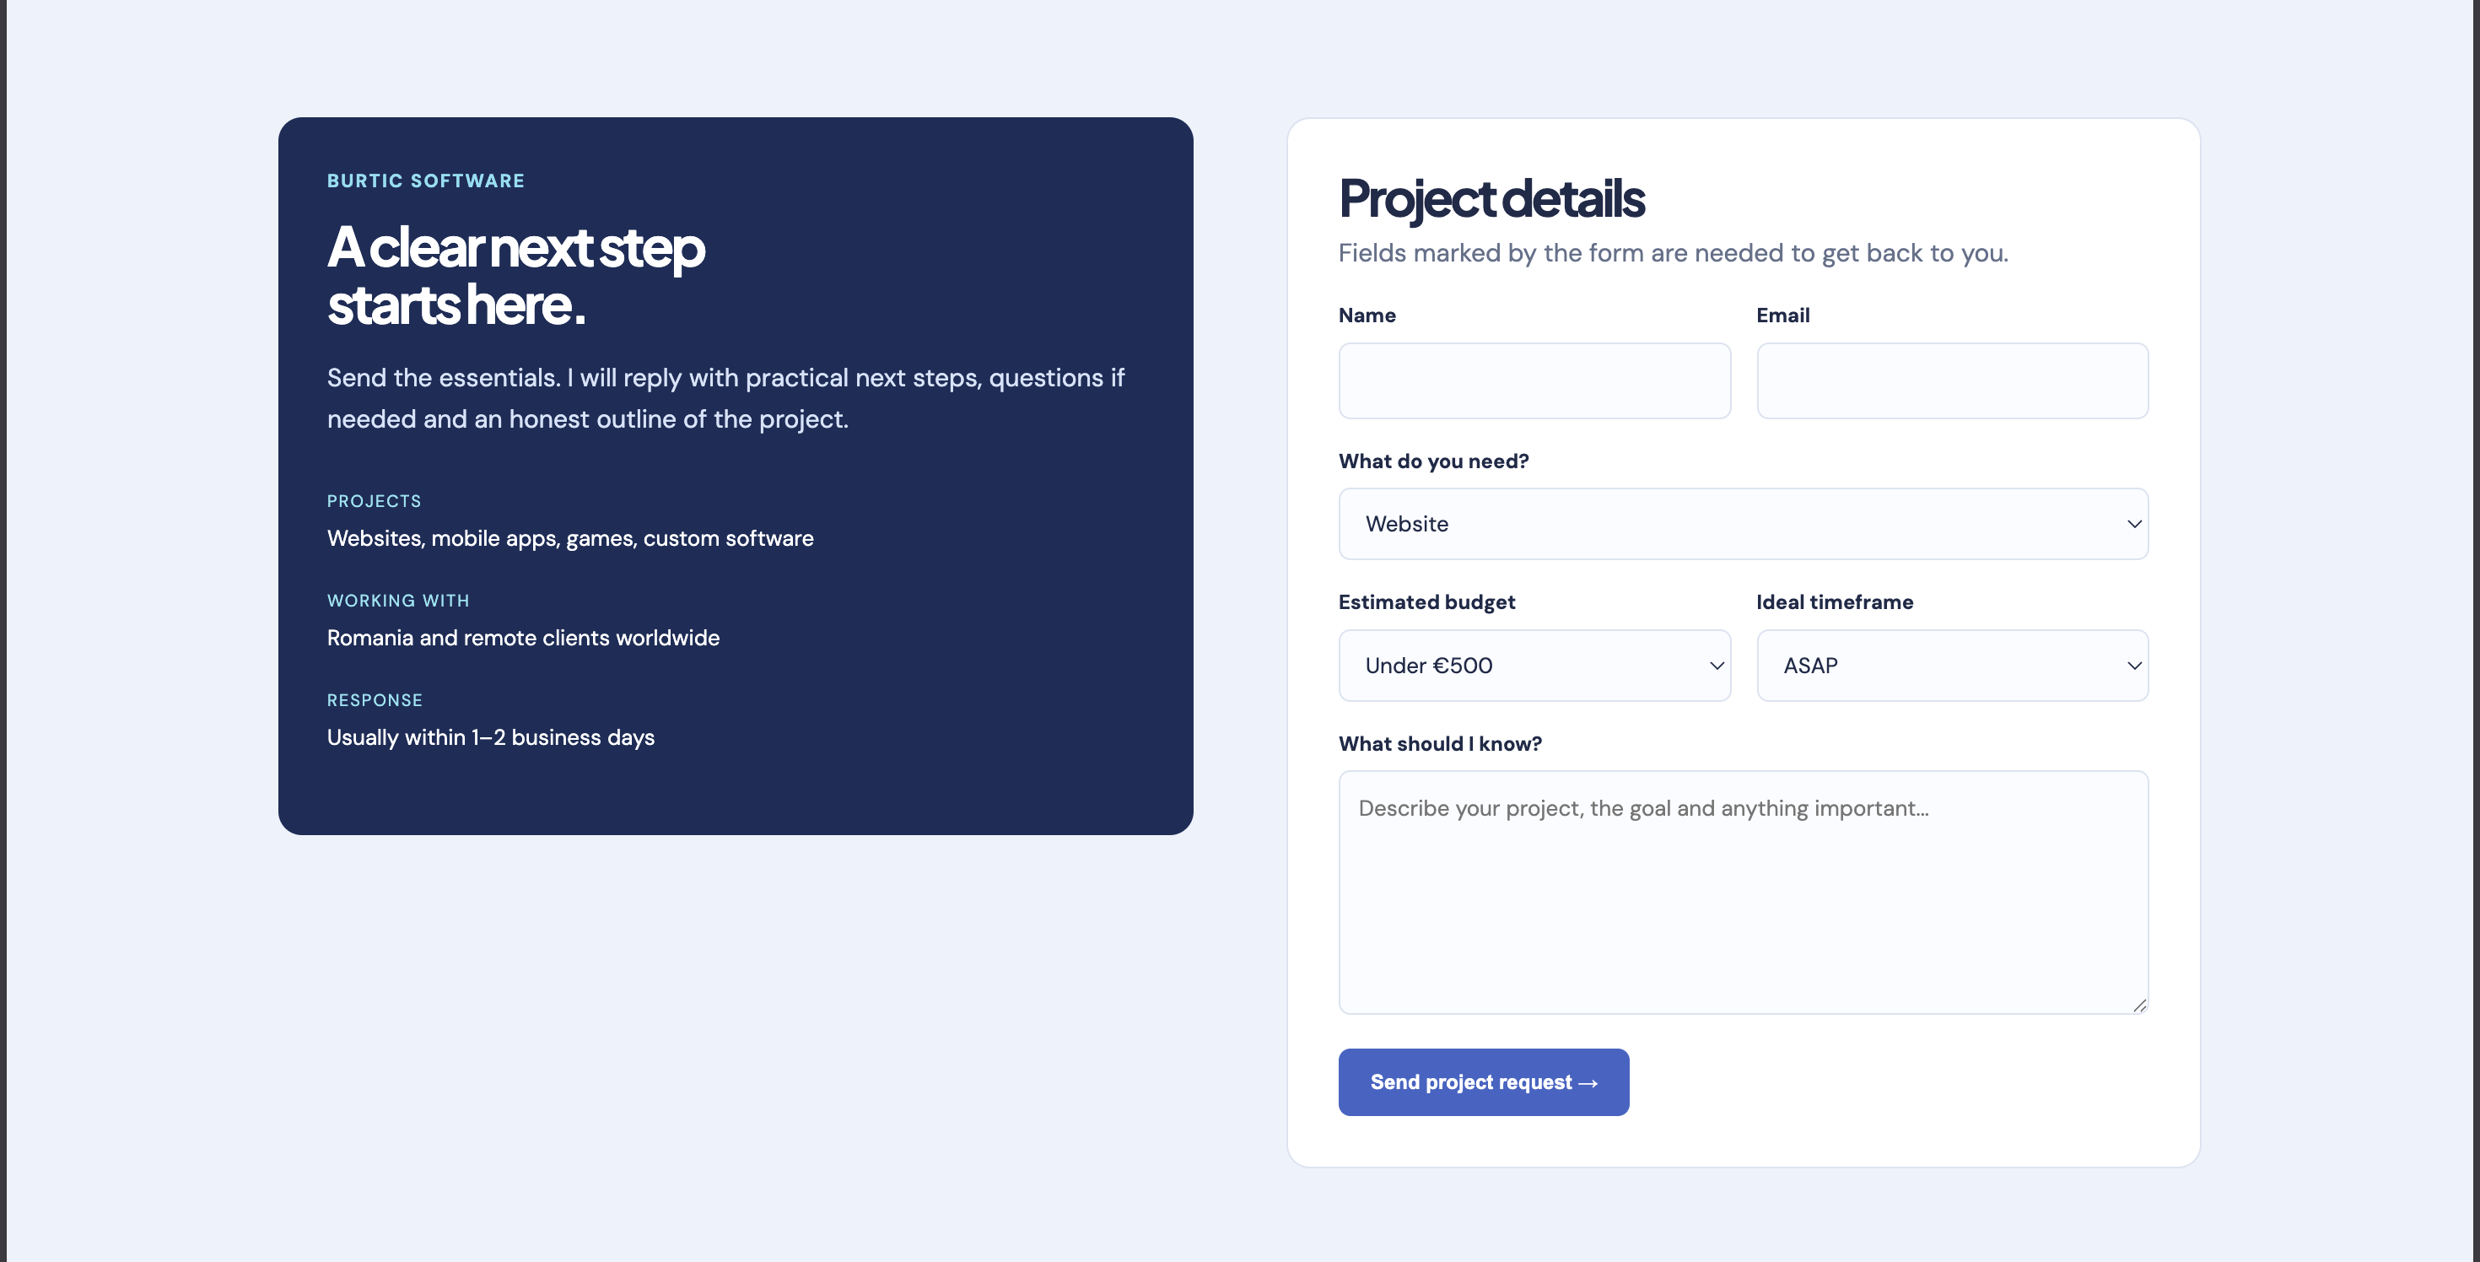Click the 'What should I know?' label
Image resolution: width=2480 pixels, height=1262 pixels.
1439,743
